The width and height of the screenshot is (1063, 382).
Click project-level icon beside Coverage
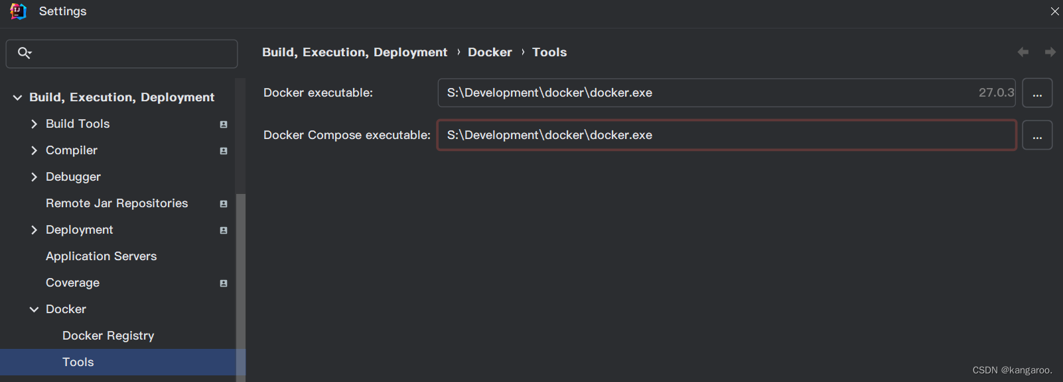pyautogui.click(x=224, y=283)
